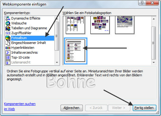161x116 pixels.
Task: Pick the slideshow photo layout thumbnail
Action: tap(124, 25)
